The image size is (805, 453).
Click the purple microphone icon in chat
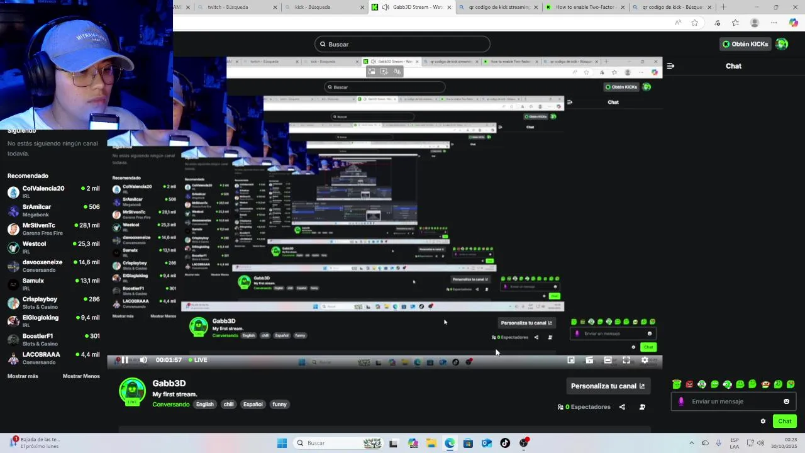pyautogui.click(x=681, y=401)
